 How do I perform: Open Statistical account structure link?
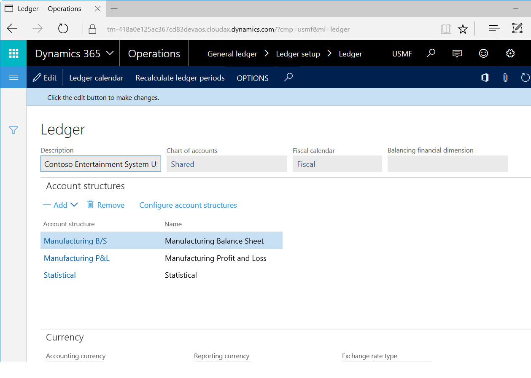pos(60,275)
